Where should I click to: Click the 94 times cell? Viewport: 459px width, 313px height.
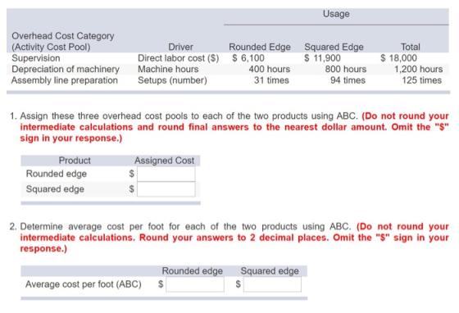coord(348,80)
